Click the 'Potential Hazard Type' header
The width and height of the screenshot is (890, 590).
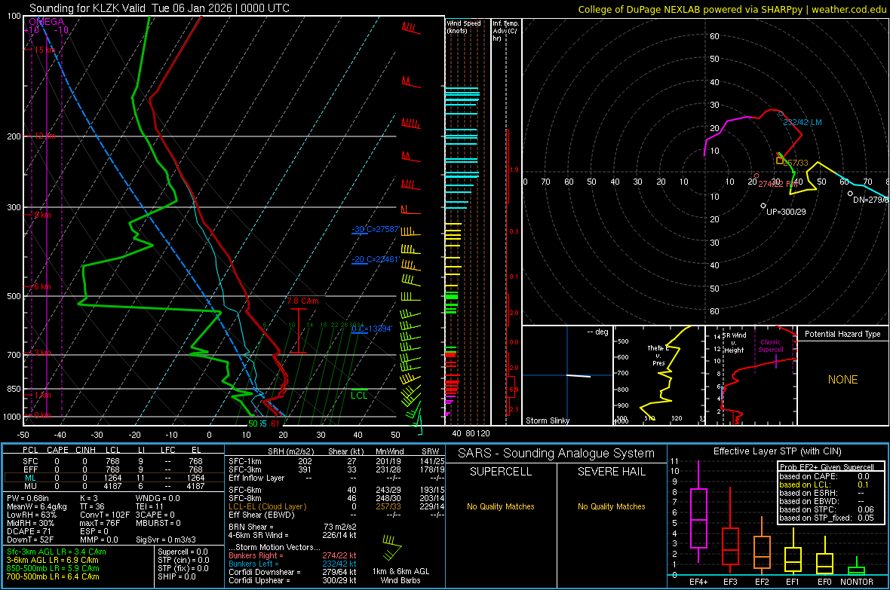point(842,334)
